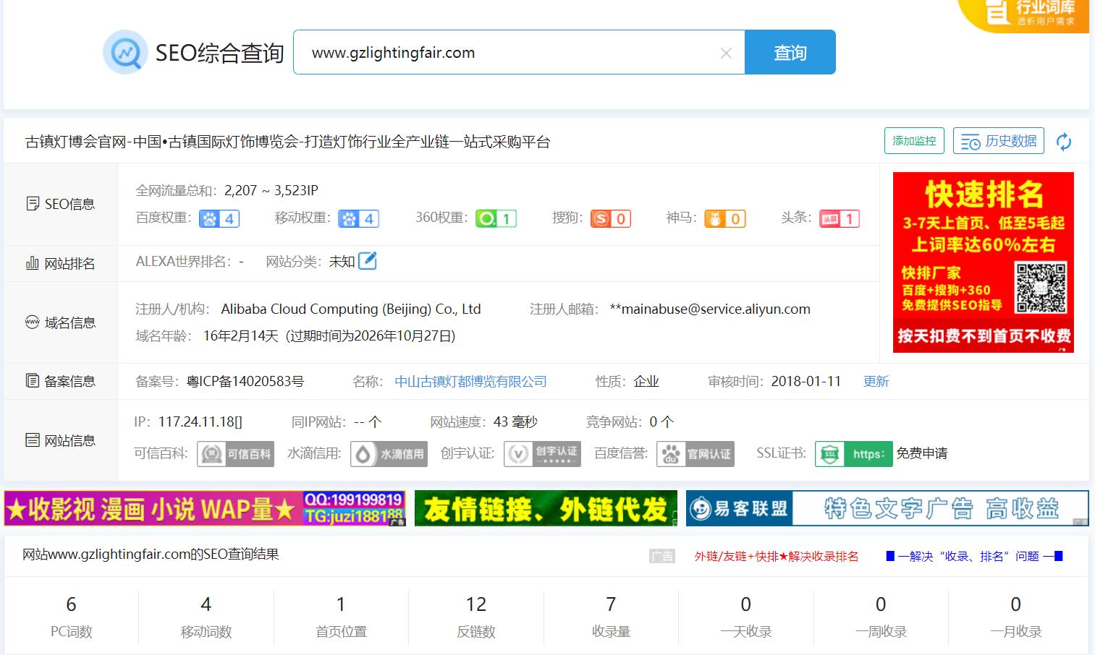
Task: Click the 首页位置 value 1
Action: tap(341, 604)
